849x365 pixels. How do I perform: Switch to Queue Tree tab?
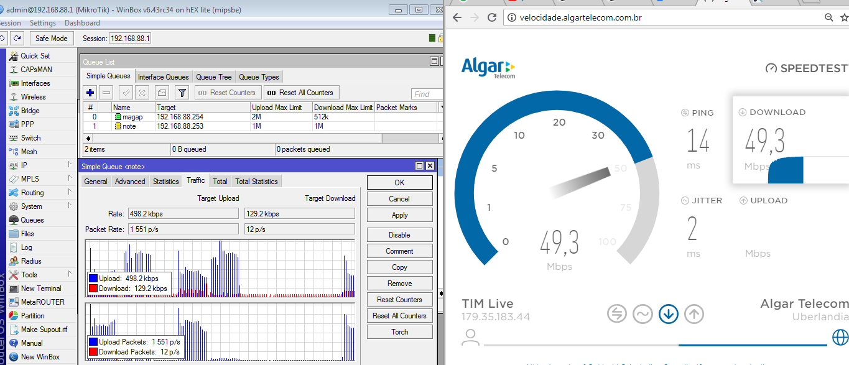click(213, 77)
